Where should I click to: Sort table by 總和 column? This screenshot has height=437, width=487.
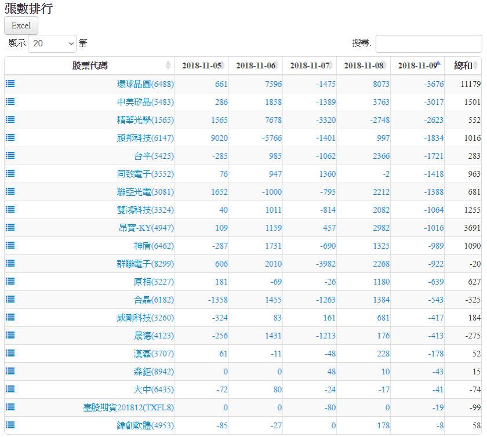tap(463, 65)
